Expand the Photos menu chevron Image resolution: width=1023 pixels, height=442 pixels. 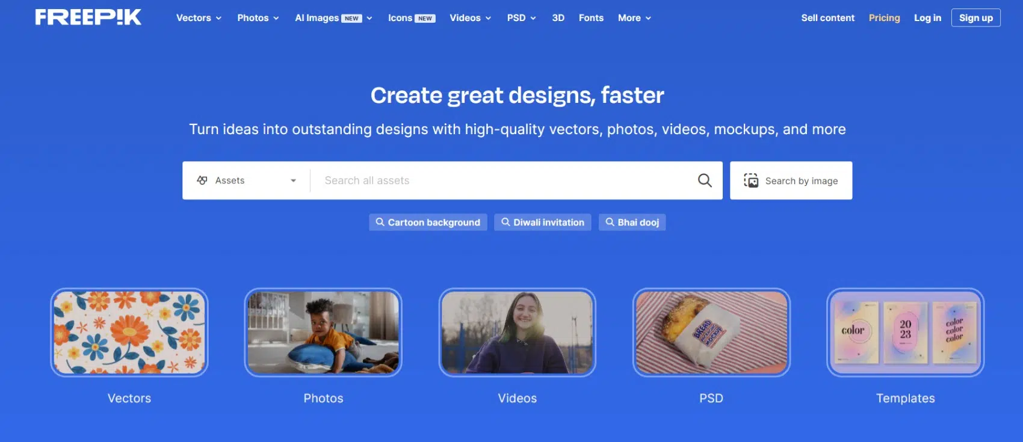(x=276, y=19)
